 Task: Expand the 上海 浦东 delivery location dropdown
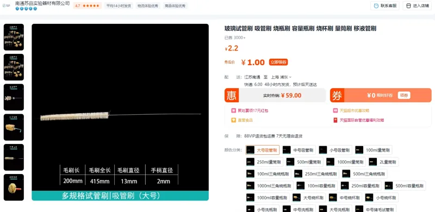(281, 77)
